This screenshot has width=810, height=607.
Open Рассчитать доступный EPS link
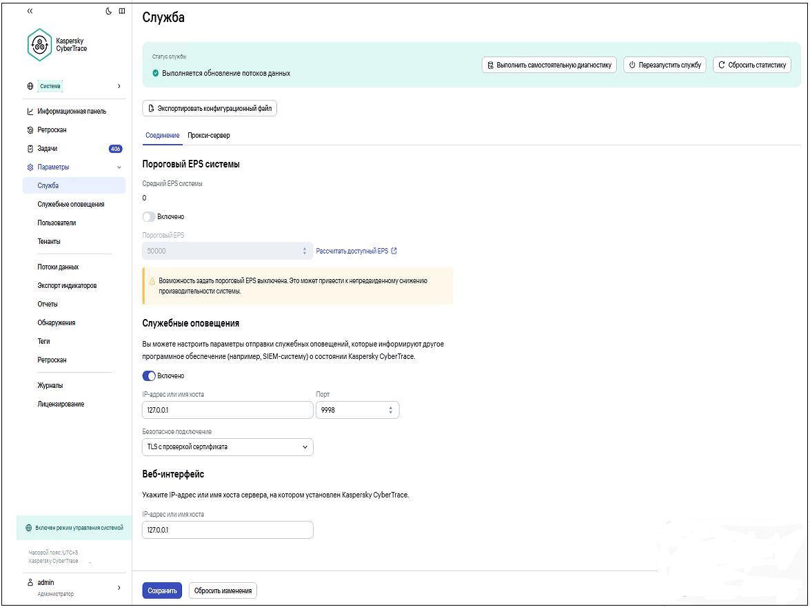point(356,251)
